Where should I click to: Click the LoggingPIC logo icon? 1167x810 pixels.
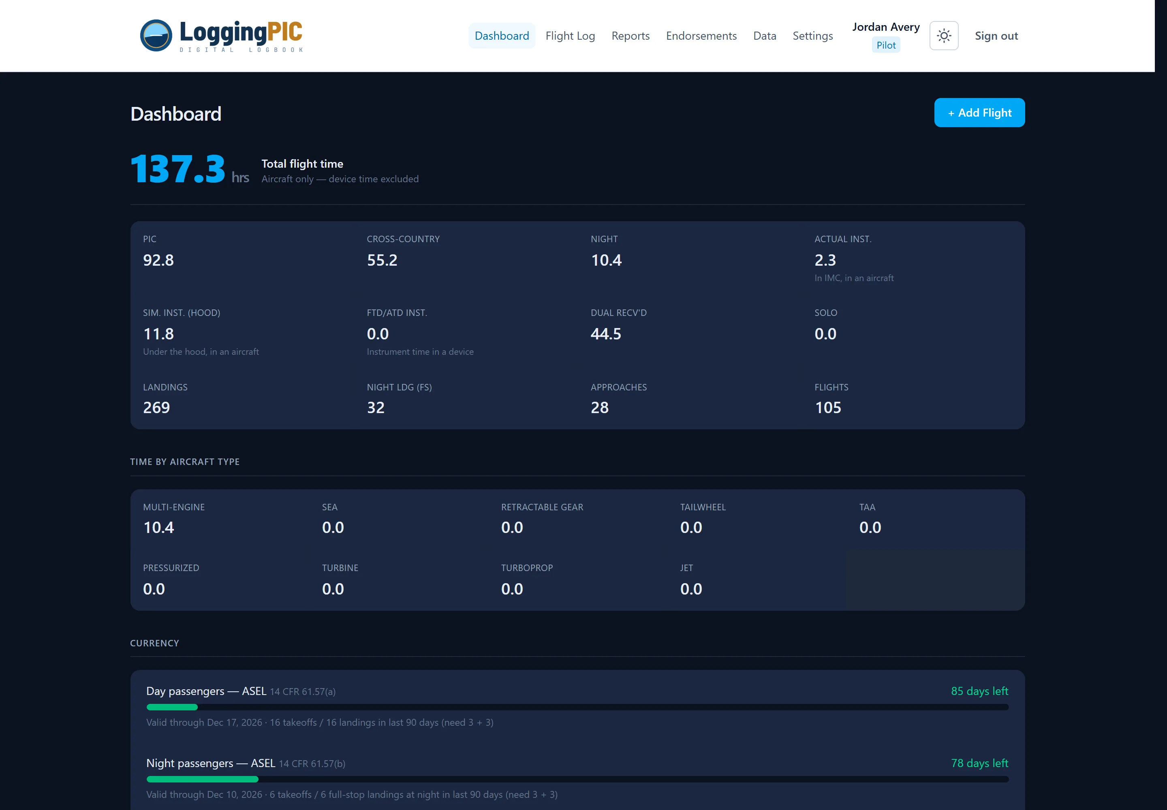[156, 36]
